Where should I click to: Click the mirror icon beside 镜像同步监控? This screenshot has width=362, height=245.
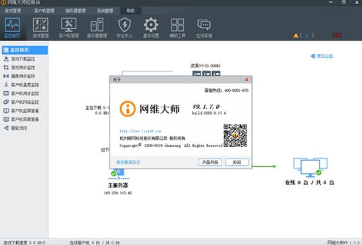pos(6,76)
